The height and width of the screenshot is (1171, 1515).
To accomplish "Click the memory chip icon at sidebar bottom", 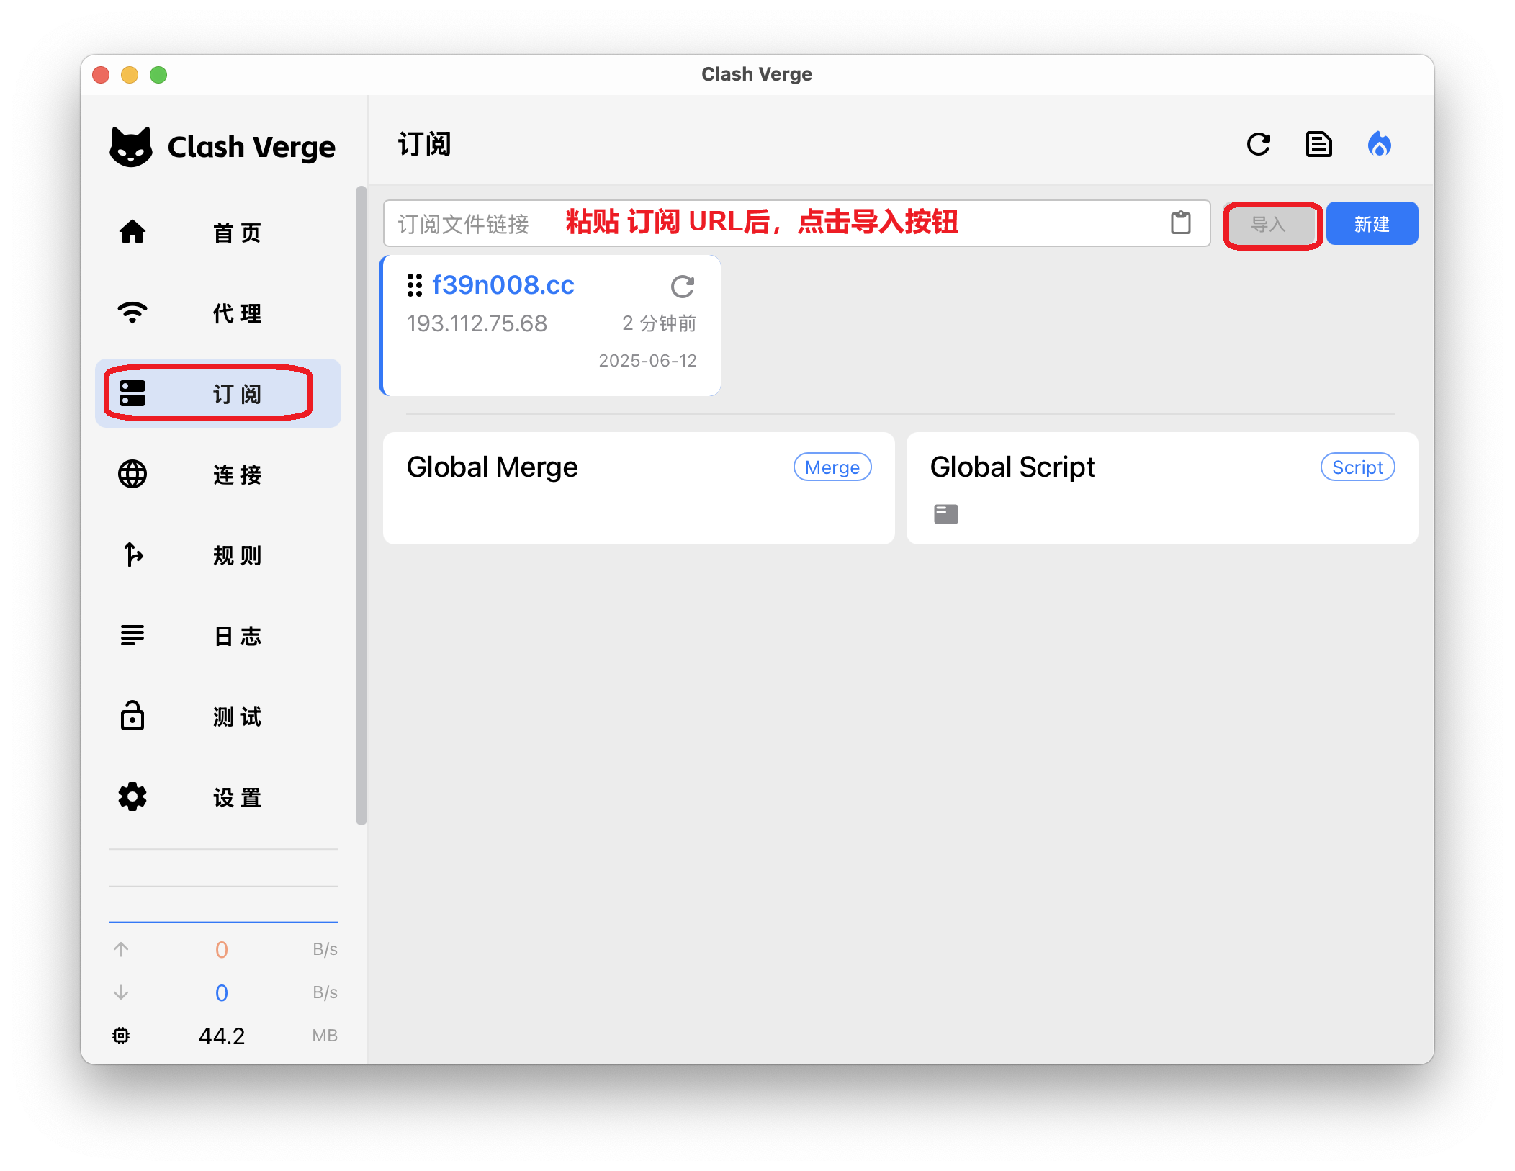I will 121,1035.
